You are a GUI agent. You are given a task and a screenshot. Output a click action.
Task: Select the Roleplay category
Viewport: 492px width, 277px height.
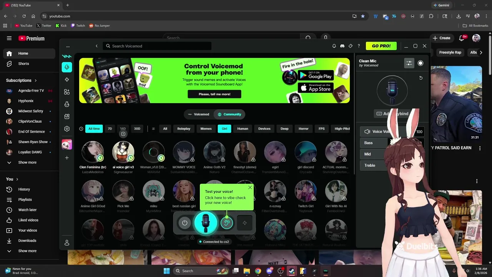[184, 129]
